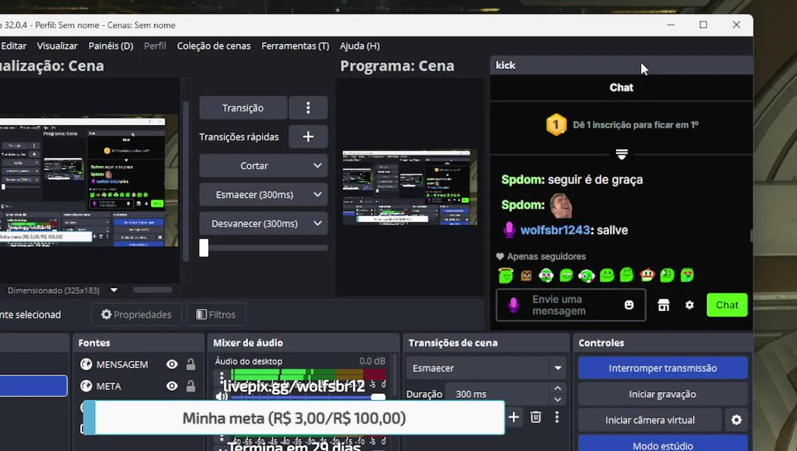Image resolution: width=797 pixels, height=451 pixels.
Task: Delete scene transition using trash icon
Action: (x=536, y=417)
